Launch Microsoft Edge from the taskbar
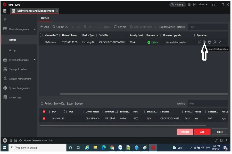The height and width of the screenshot is (154, 232). point(104,148)
